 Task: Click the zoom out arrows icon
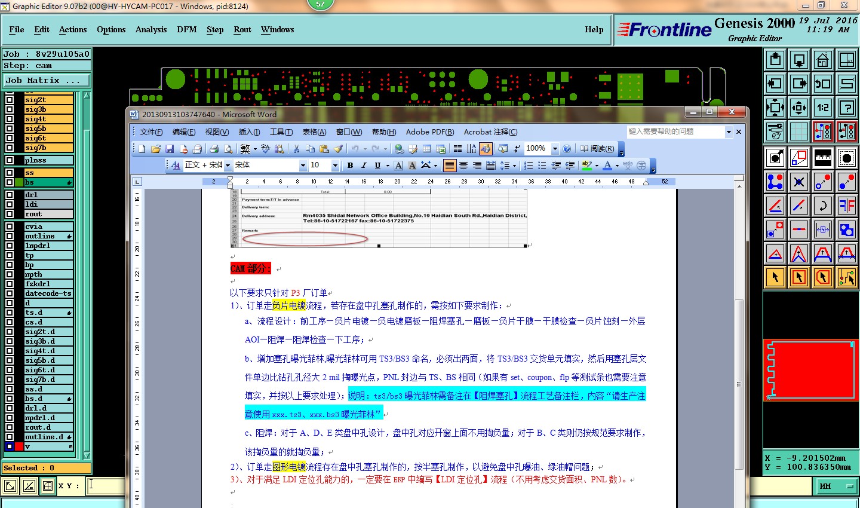[775, 108]
